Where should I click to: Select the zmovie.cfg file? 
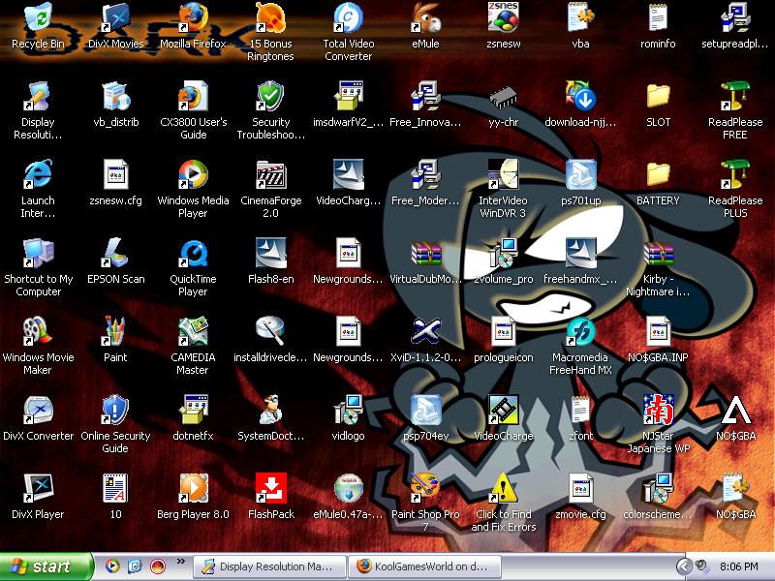580,488
